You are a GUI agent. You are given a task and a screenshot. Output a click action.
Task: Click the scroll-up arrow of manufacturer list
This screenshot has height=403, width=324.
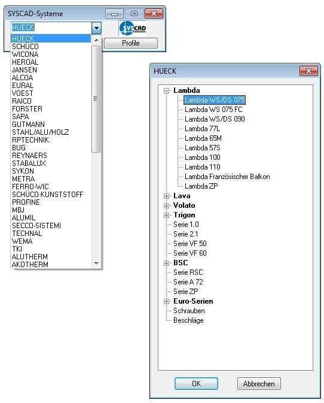(96, 40)
